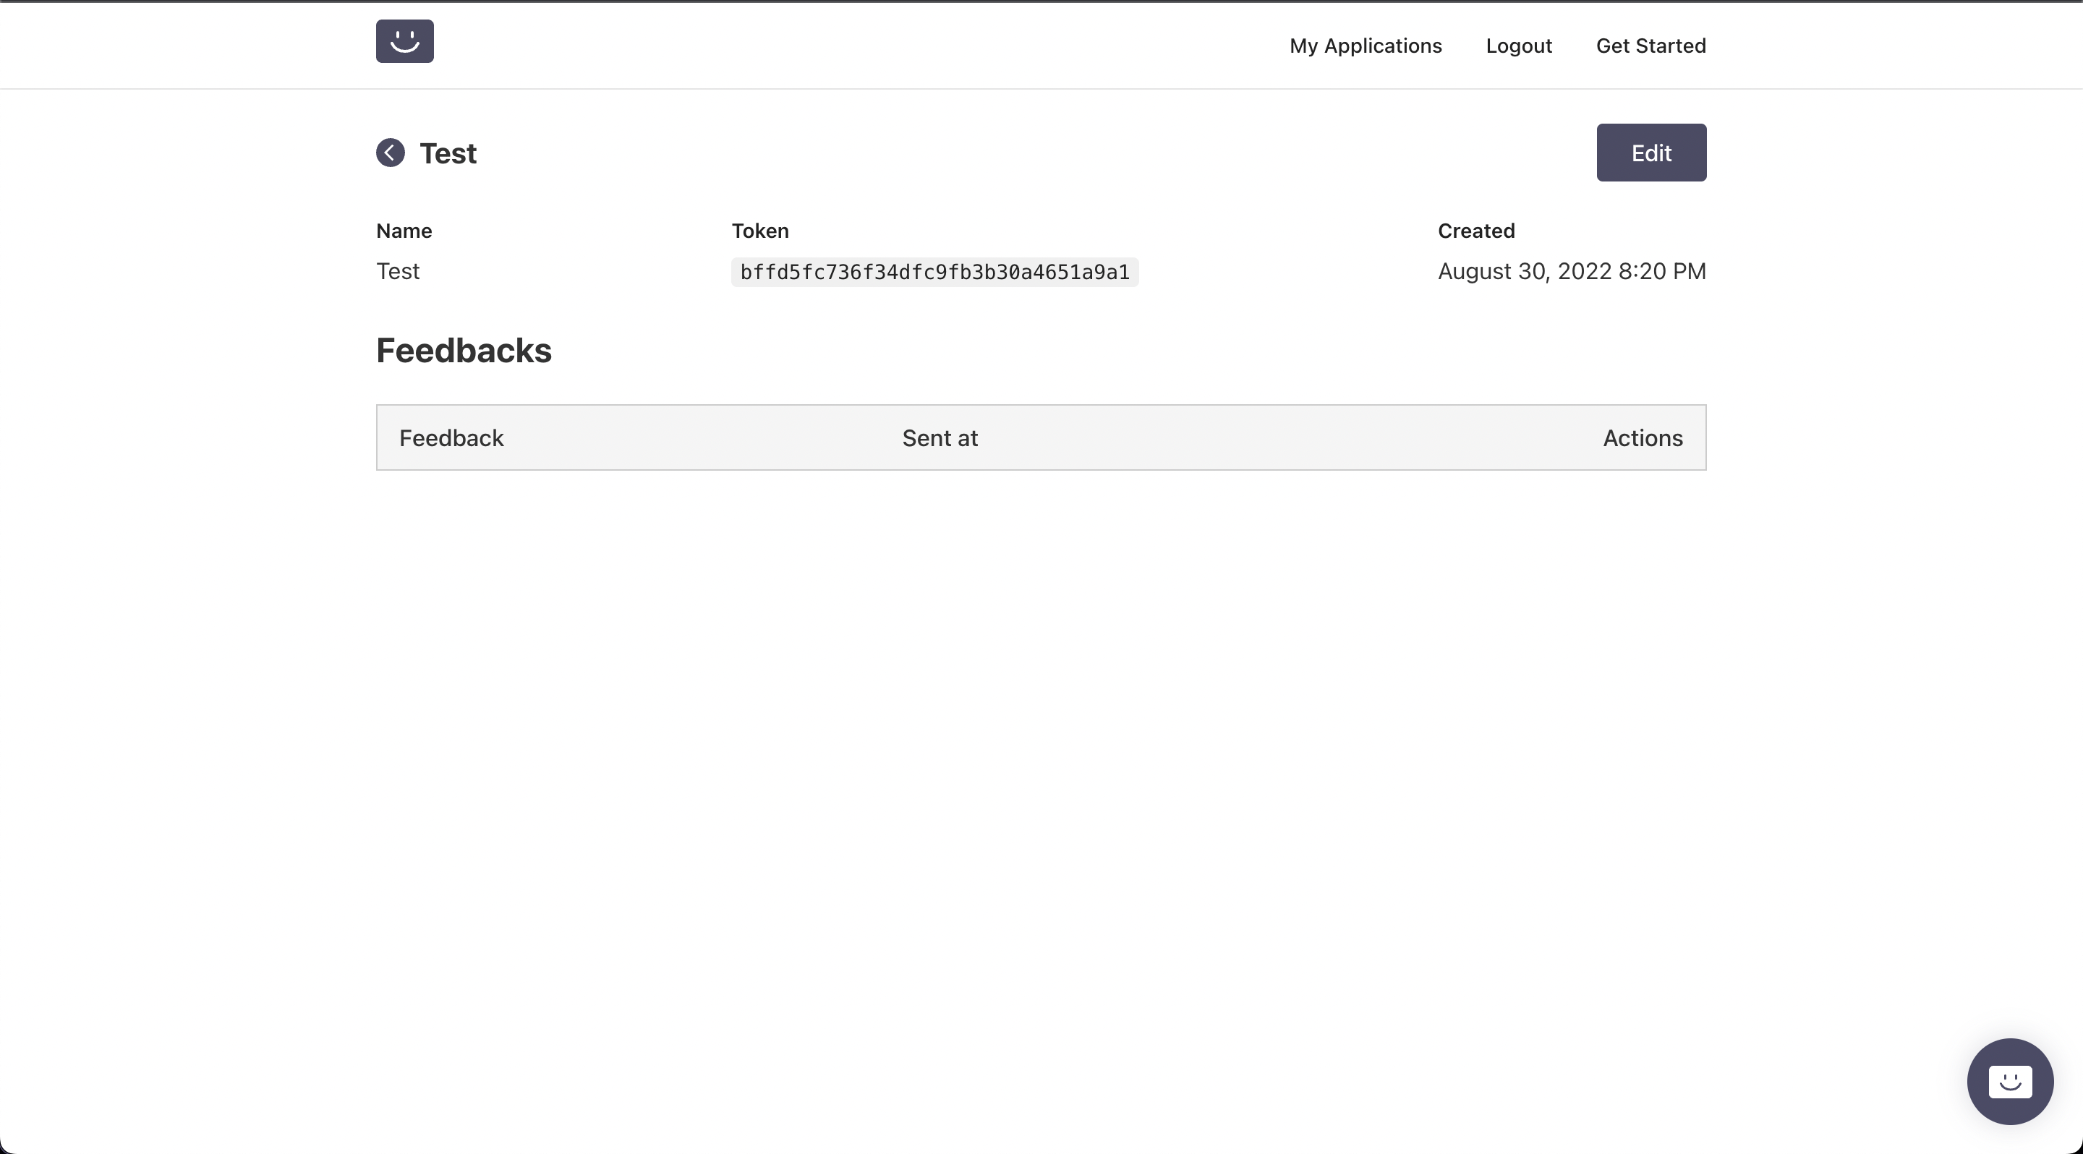Go back using the left chevron icon

point(390,153)
